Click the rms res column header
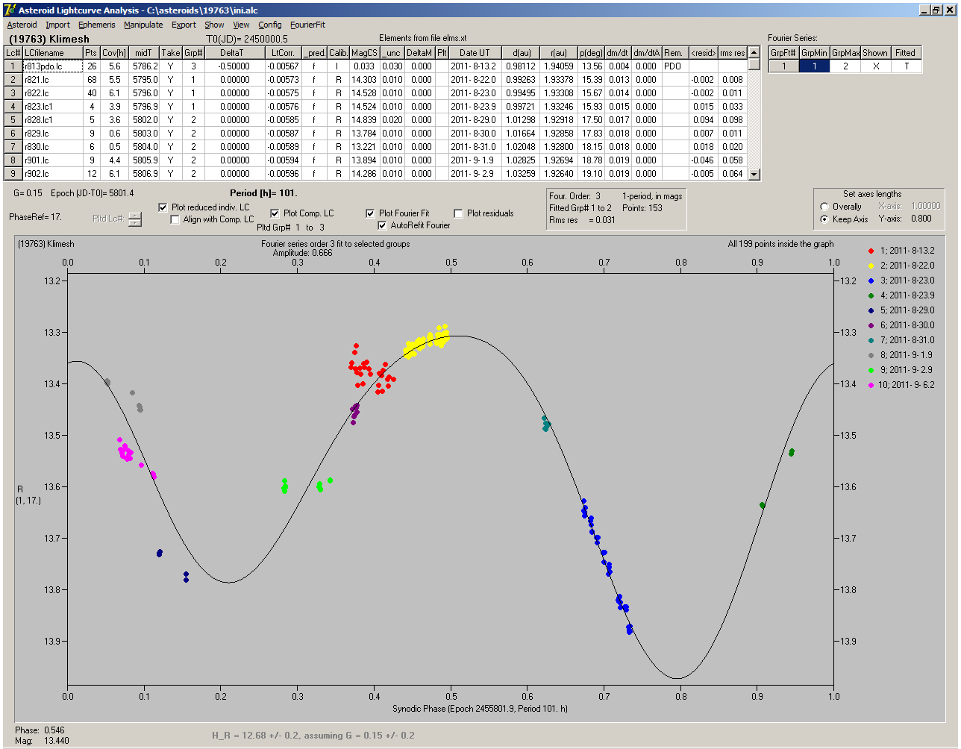 (x=732, y=53)
